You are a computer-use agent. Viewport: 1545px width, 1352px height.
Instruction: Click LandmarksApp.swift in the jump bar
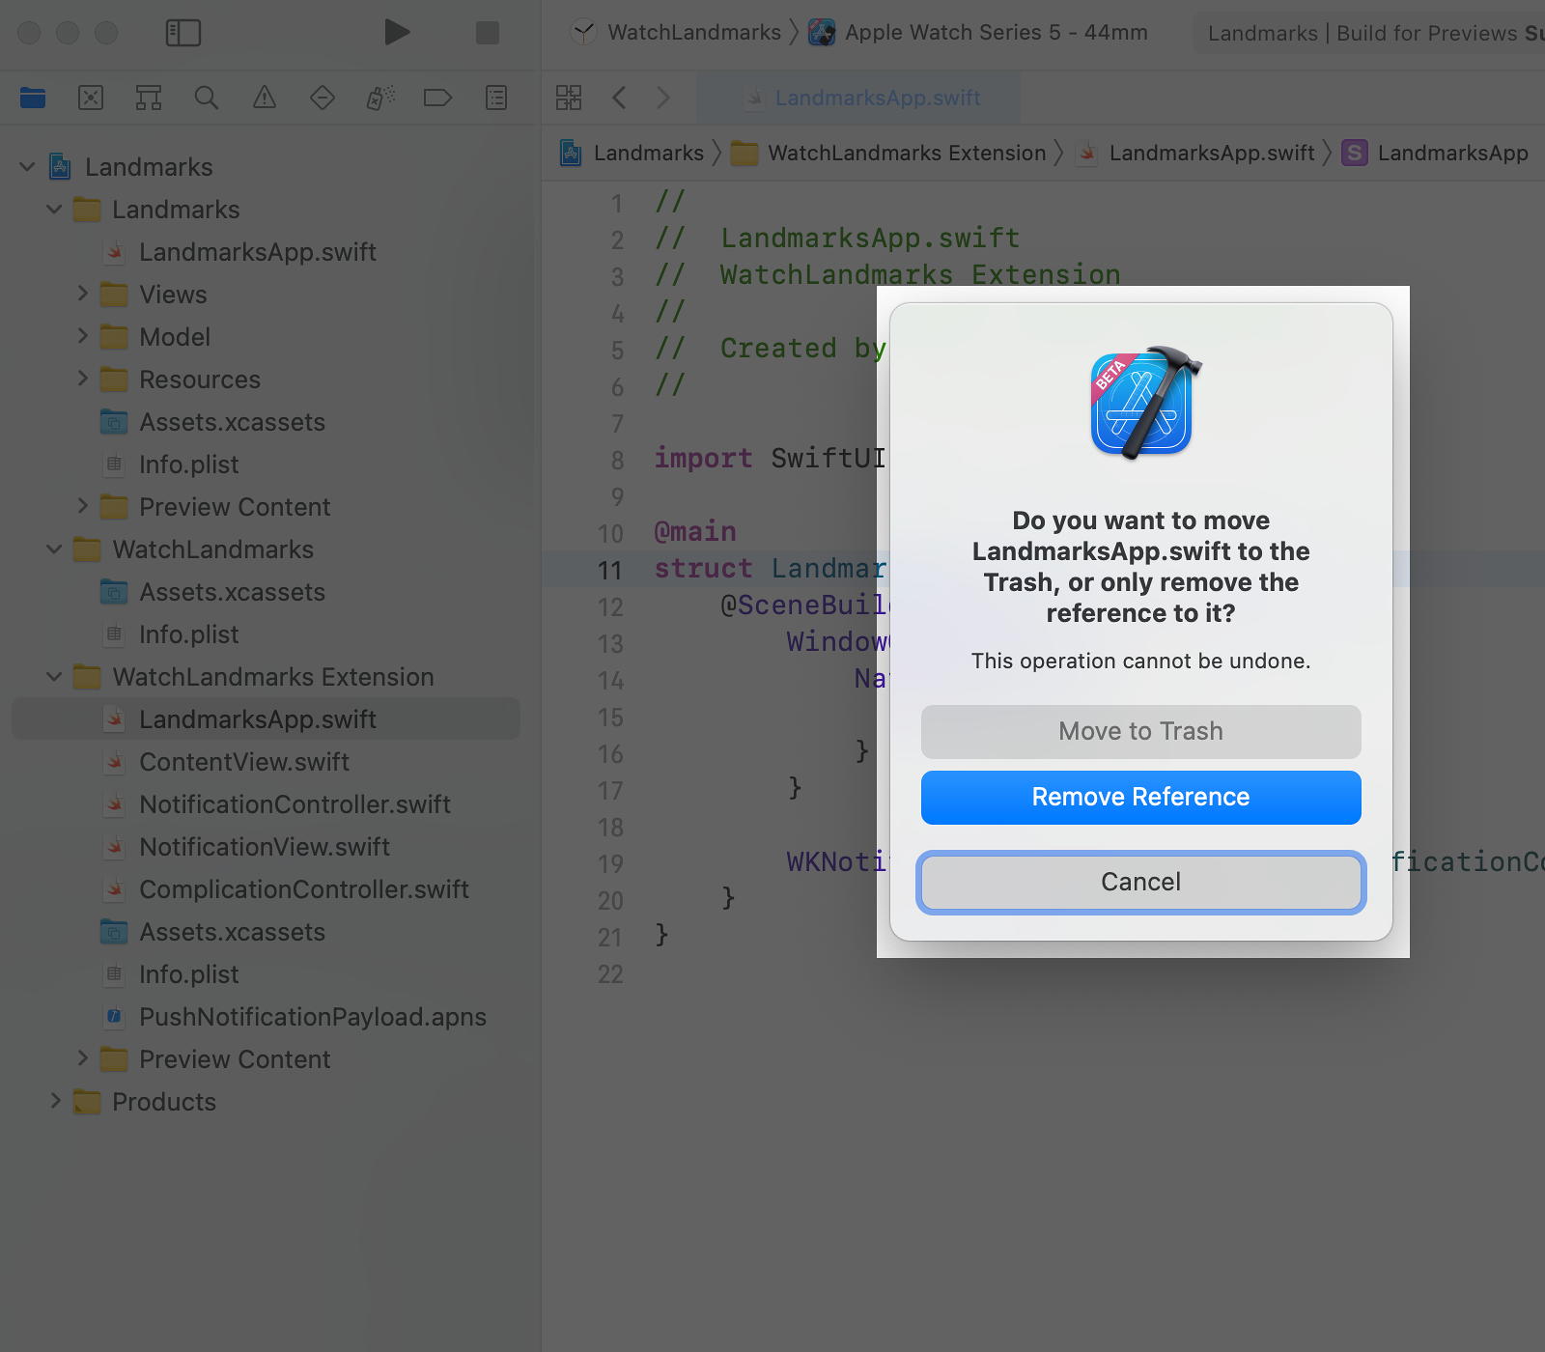coord(1212,154)
